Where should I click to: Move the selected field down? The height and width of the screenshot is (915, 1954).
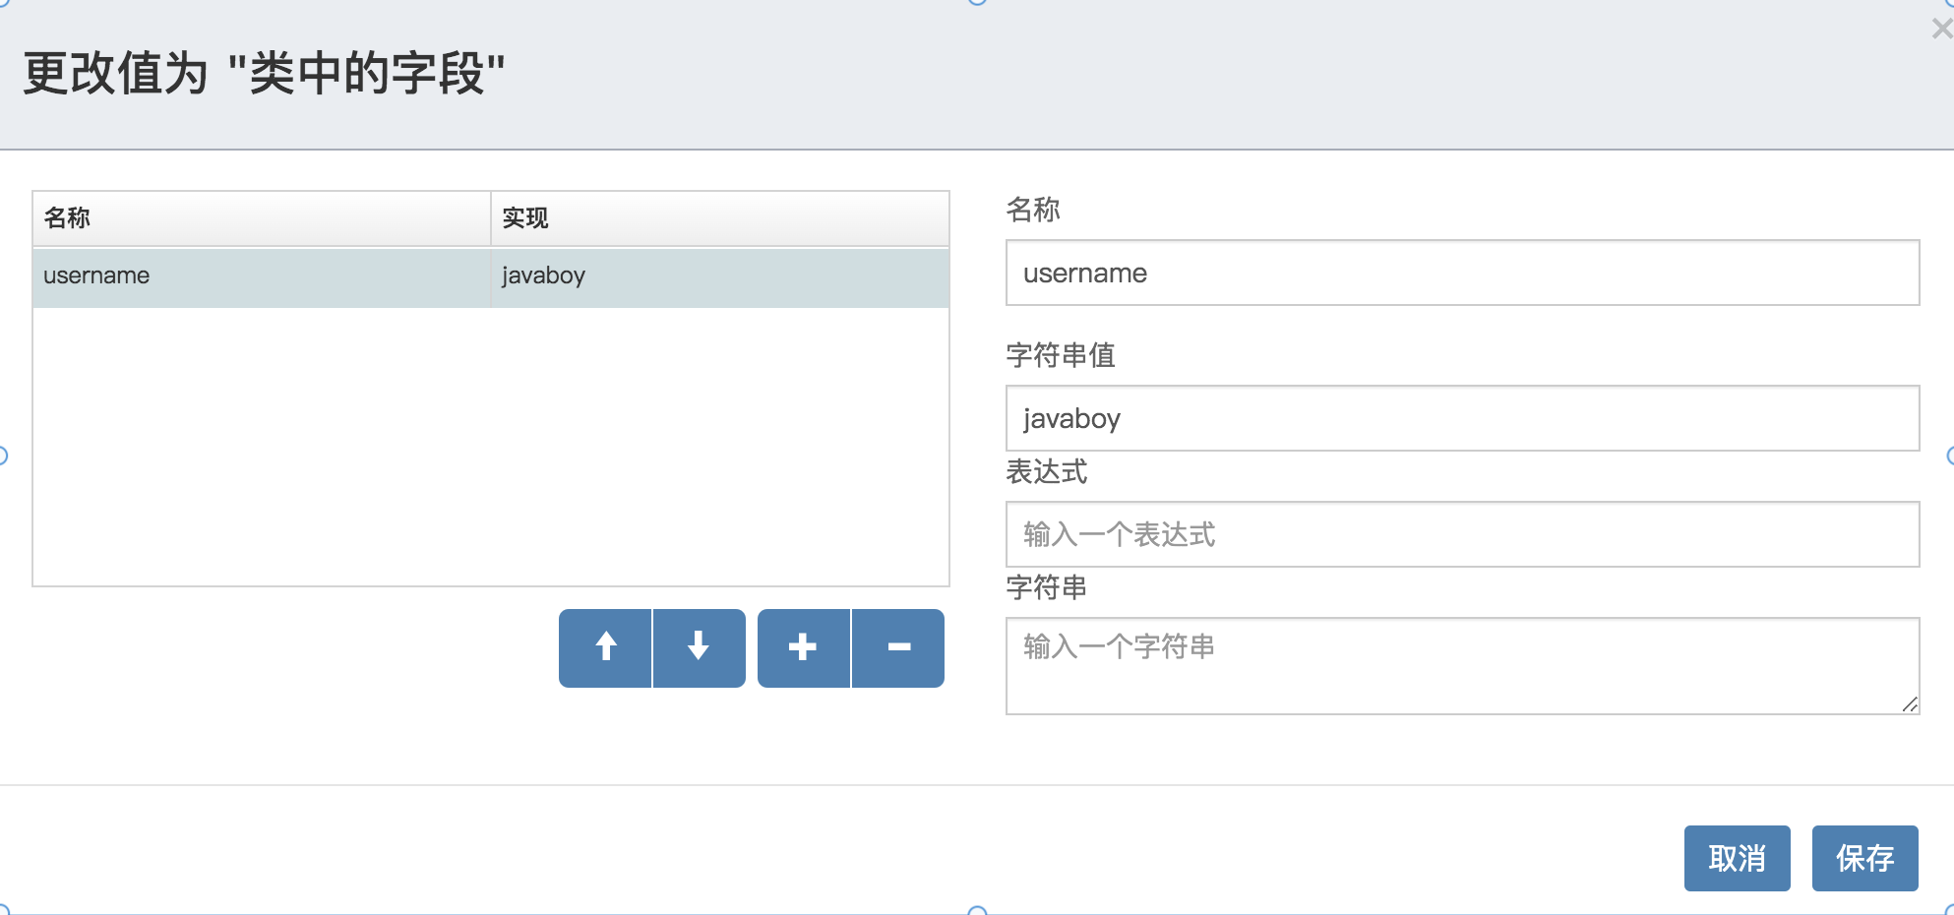click(699, 647)
